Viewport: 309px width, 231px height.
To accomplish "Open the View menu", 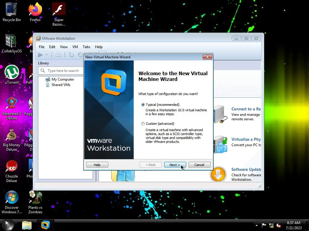I will 64,47.
